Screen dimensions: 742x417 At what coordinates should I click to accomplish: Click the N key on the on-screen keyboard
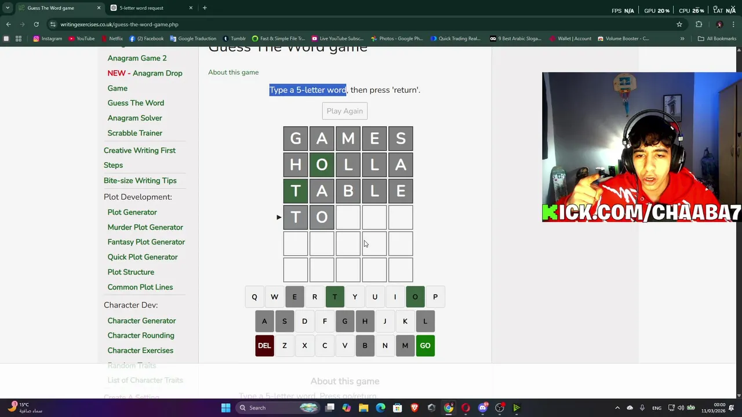coord(385,346)
